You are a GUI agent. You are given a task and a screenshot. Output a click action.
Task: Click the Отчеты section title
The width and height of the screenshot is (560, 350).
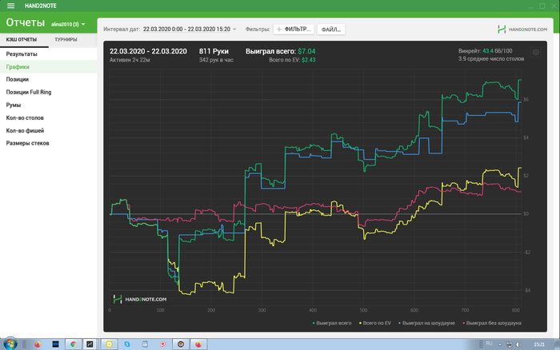(26, 22)
